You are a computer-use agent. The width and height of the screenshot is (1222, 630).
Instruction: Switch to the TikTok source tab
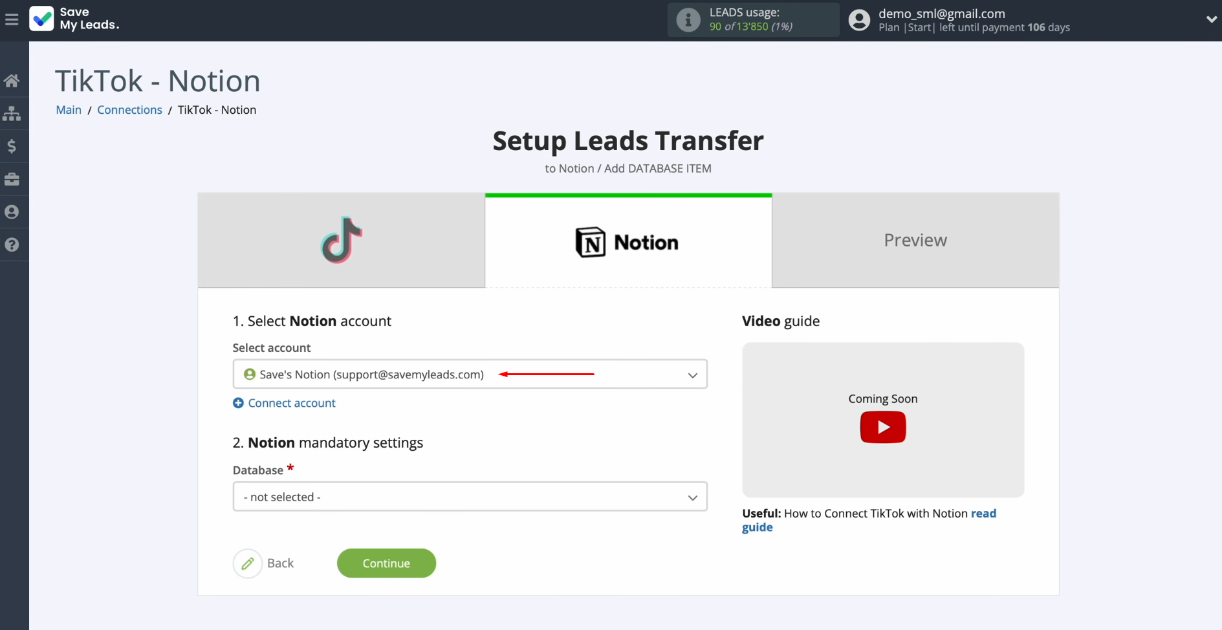coord(342,240)
